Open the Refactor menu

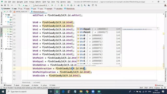tap(38, 2)
